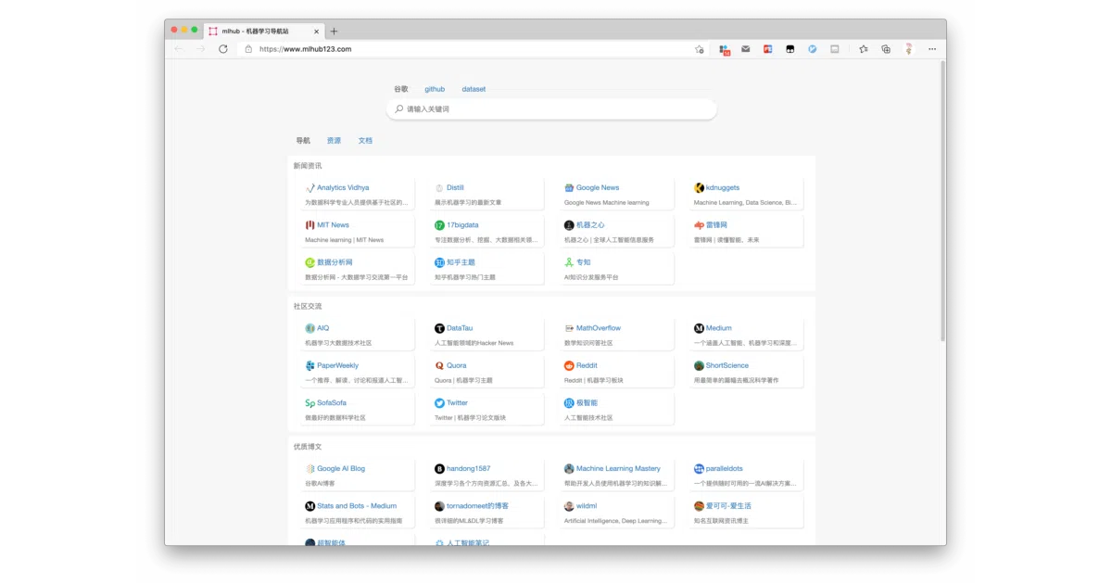Image resolution: width=1112 pixels, height=584 pixels.
Task: Open the 爱可可-爱生活 link
Action: click(728, 506)
